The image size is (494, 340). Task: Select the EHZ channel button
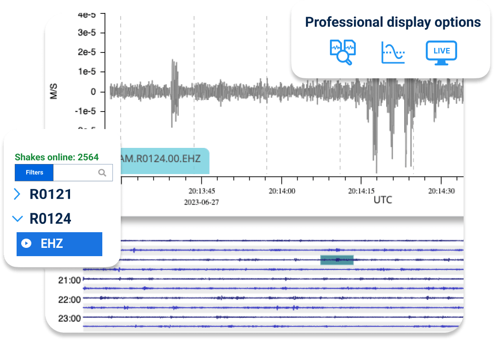pyautogui.click(x=59, y=244)
